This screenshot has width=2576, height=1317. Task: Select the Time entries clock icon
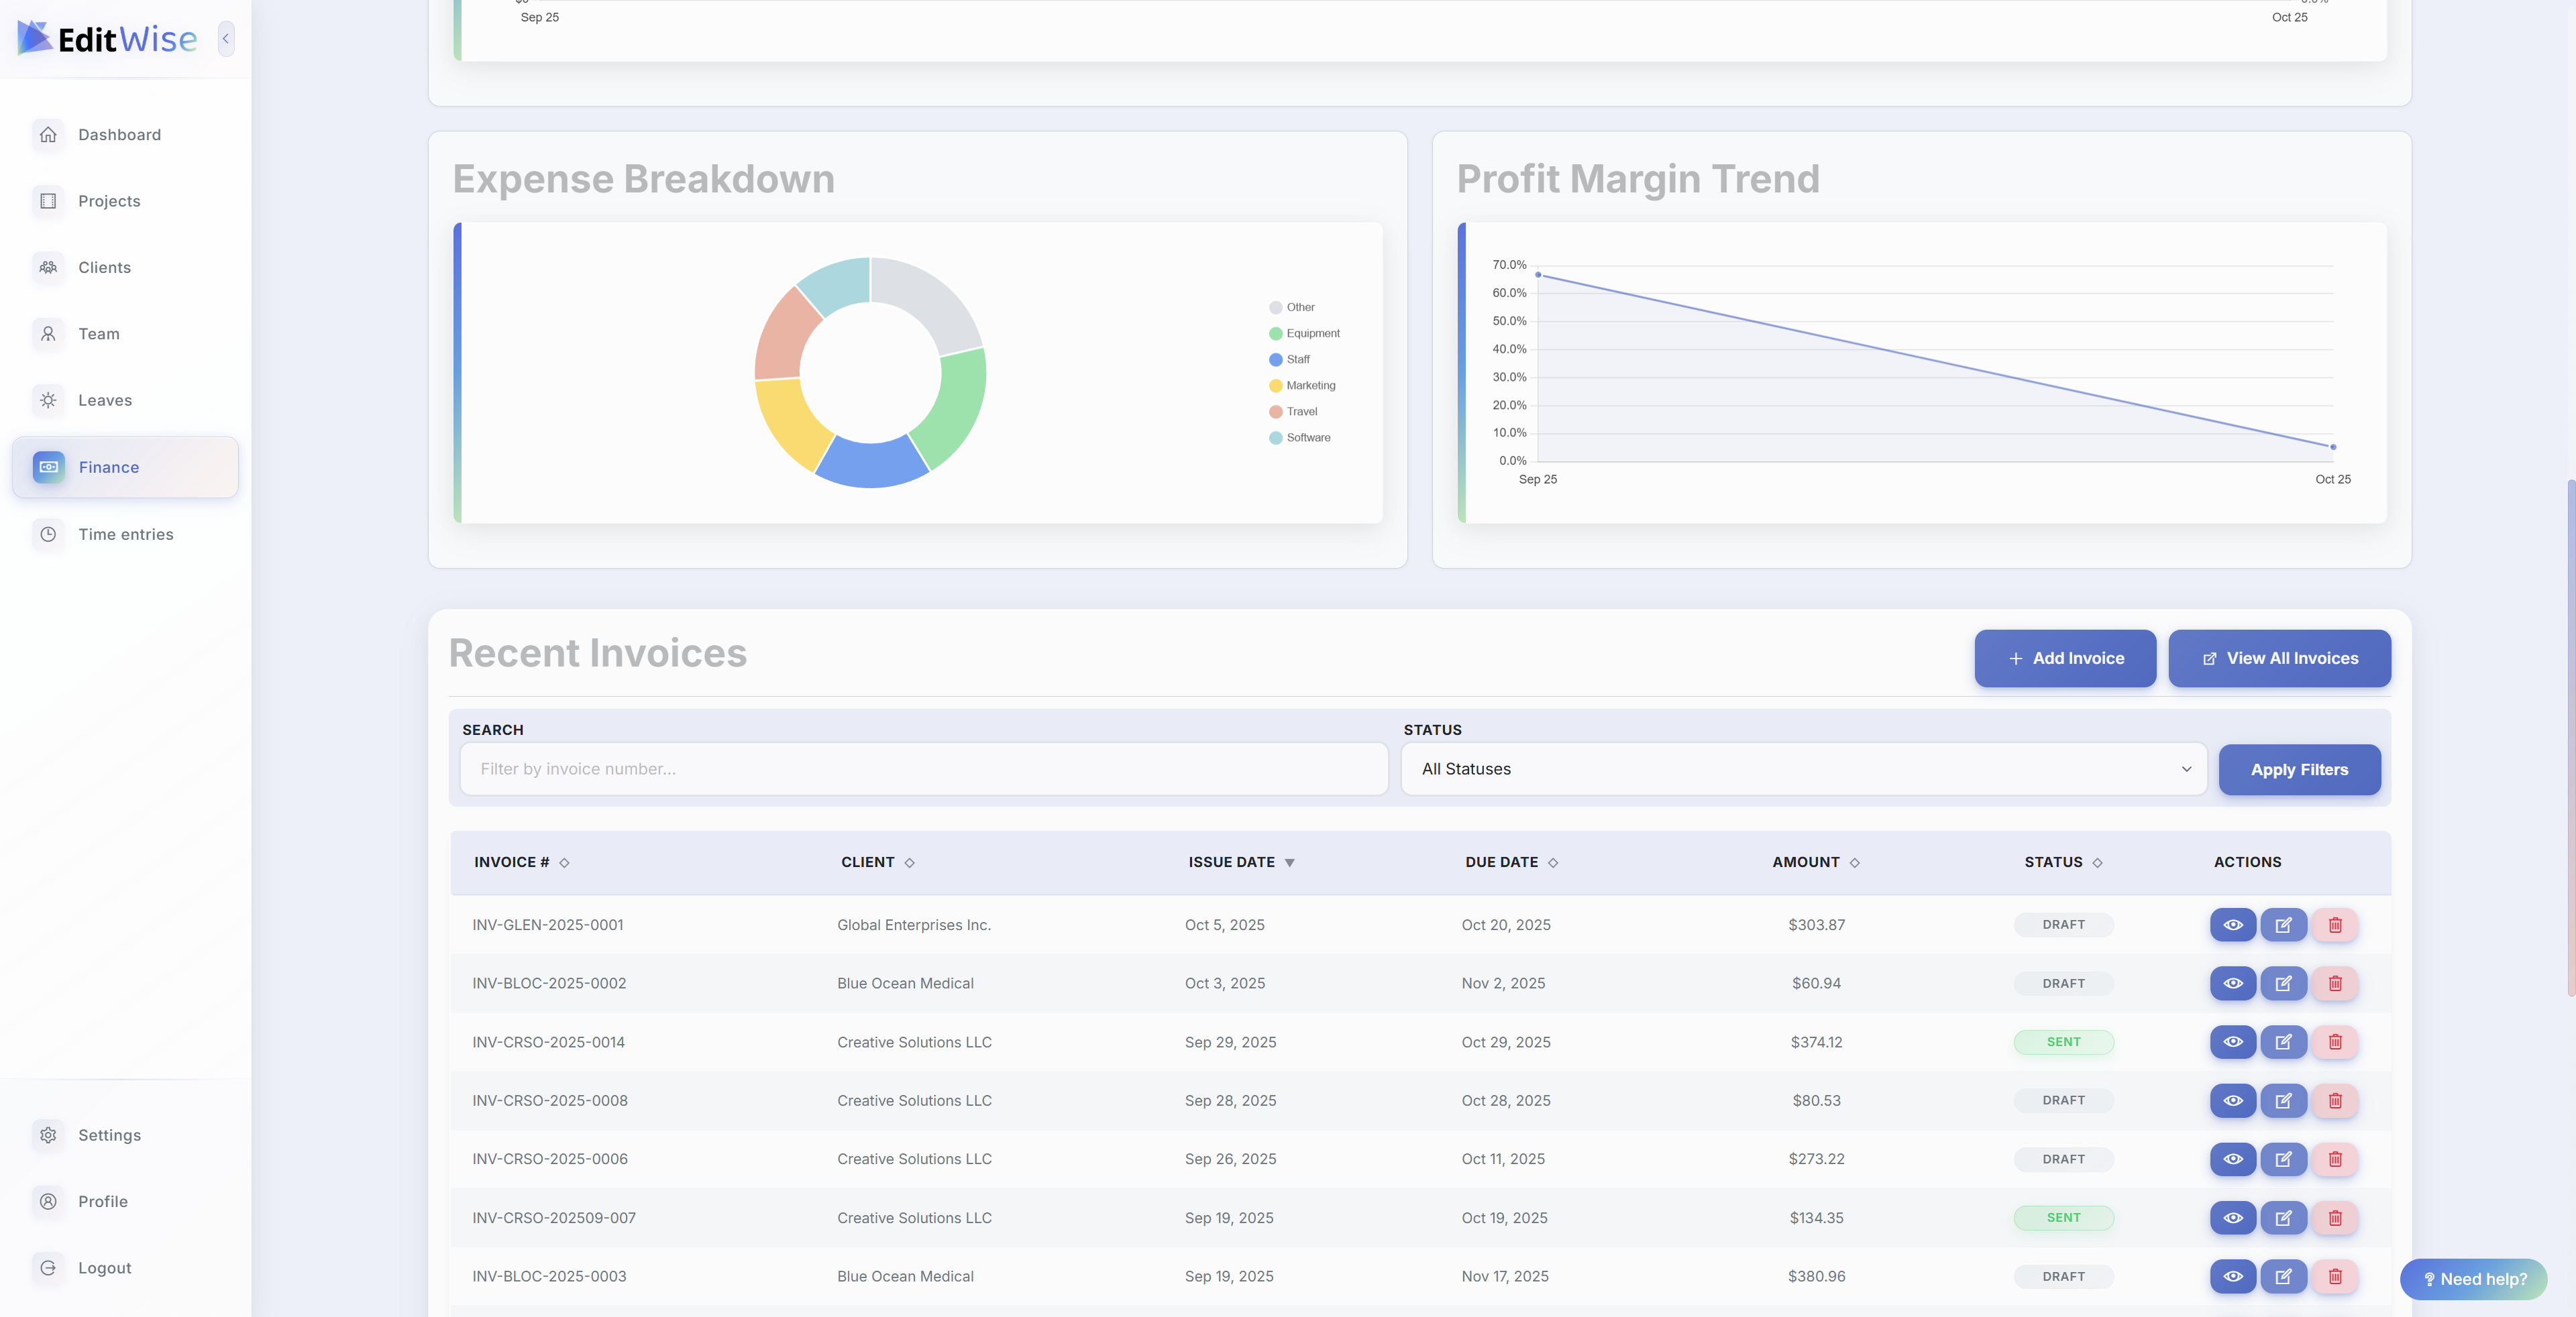coord(48,534)
